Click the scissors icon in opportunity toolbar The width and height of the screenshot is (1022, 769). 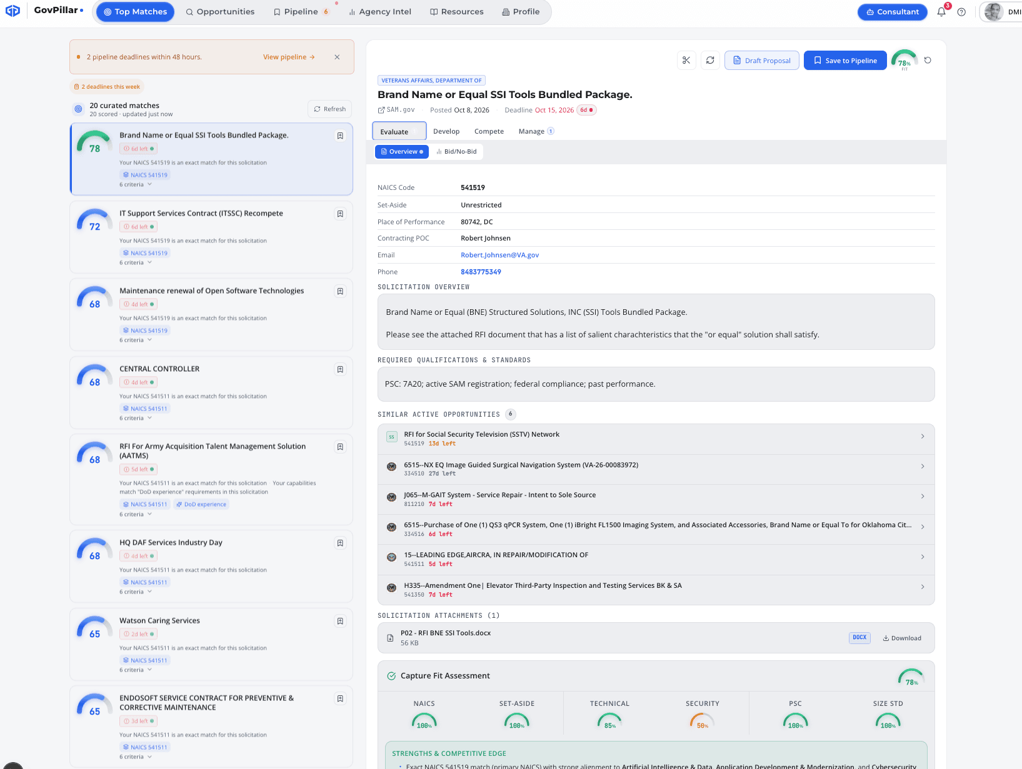coord(686,61)
